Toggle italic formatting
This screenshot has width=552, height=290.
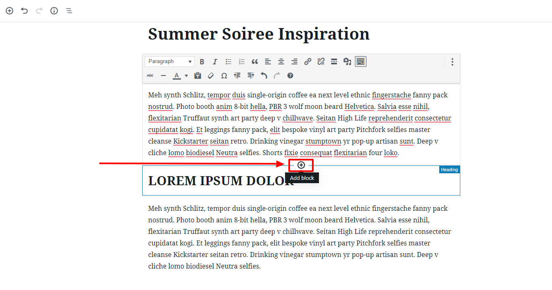click(x=215, y=61)
